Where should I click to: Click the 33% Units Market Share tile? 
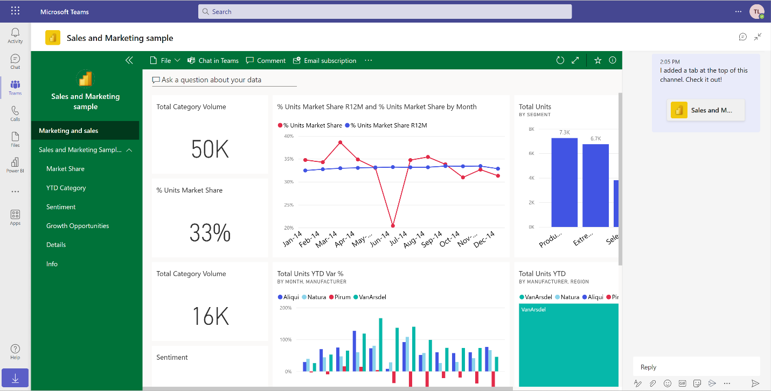(210, 218)
